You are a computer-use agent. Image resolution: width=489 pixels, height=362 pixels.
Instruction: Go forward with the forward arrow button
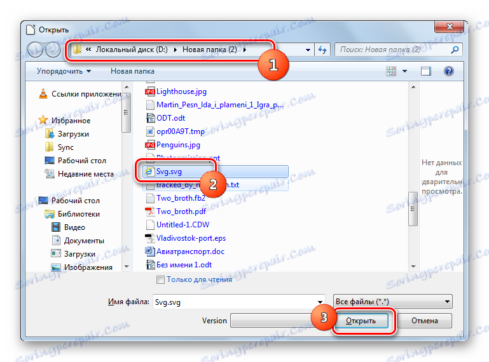[x=53, y=50]
